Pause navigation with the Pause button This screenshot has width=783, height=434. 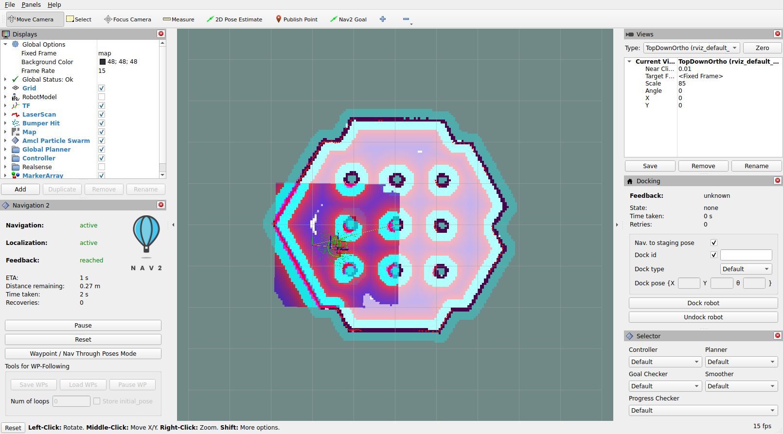coord(83,326)
